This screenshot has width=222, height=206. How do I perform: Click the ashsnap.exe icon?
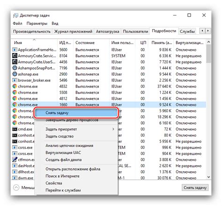coord(15,74)
